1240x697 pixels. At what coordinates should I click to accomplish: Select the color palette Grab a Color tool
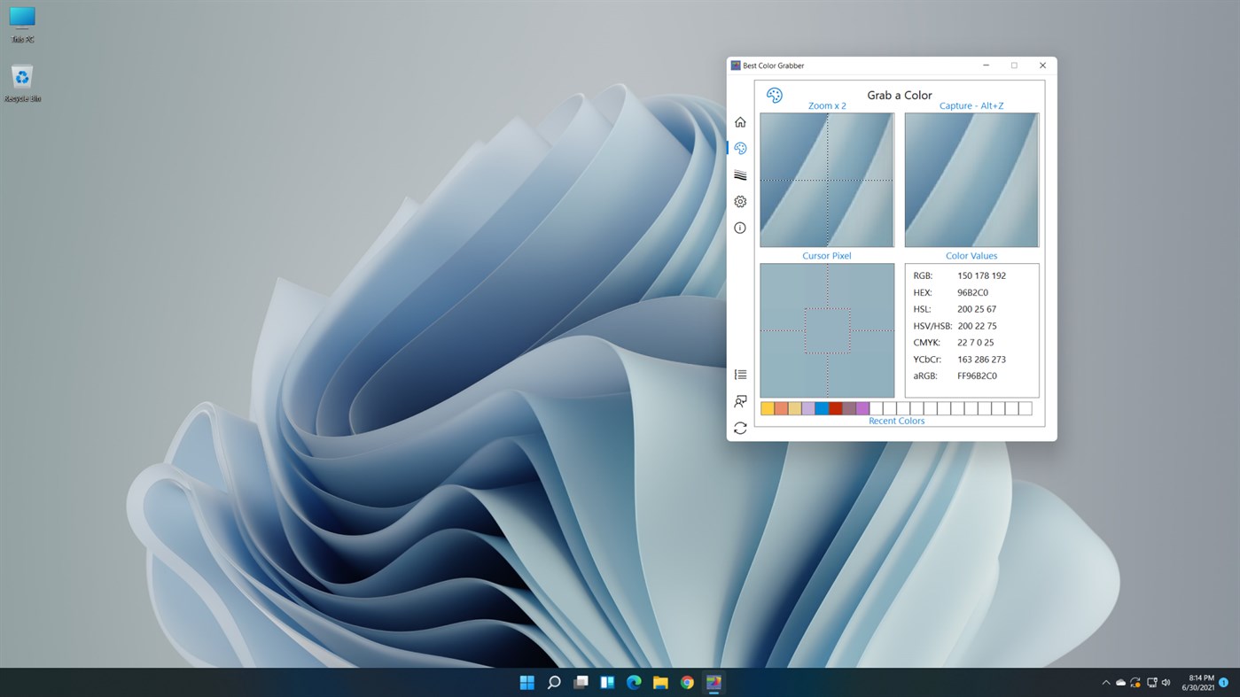740,148
